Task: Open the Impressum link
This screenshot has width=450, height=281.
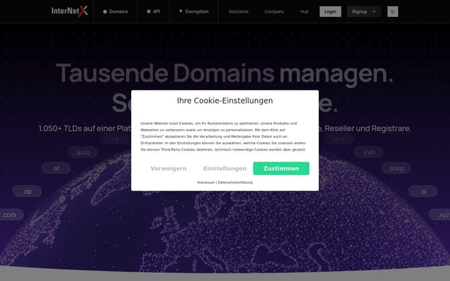Action: click(206, 182)
